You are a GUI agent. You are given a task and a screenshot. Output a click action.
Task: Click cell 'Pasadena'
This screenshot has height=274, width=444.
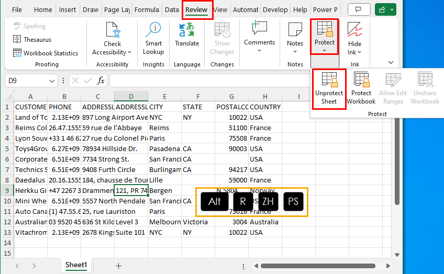(x=164, y=149)
